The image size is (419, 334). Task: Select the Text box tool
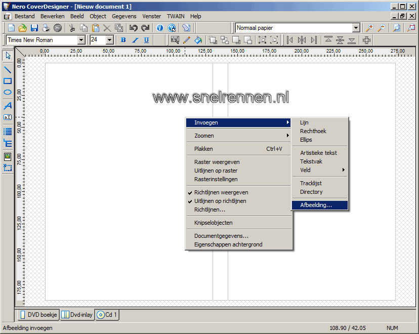point(8,117)
